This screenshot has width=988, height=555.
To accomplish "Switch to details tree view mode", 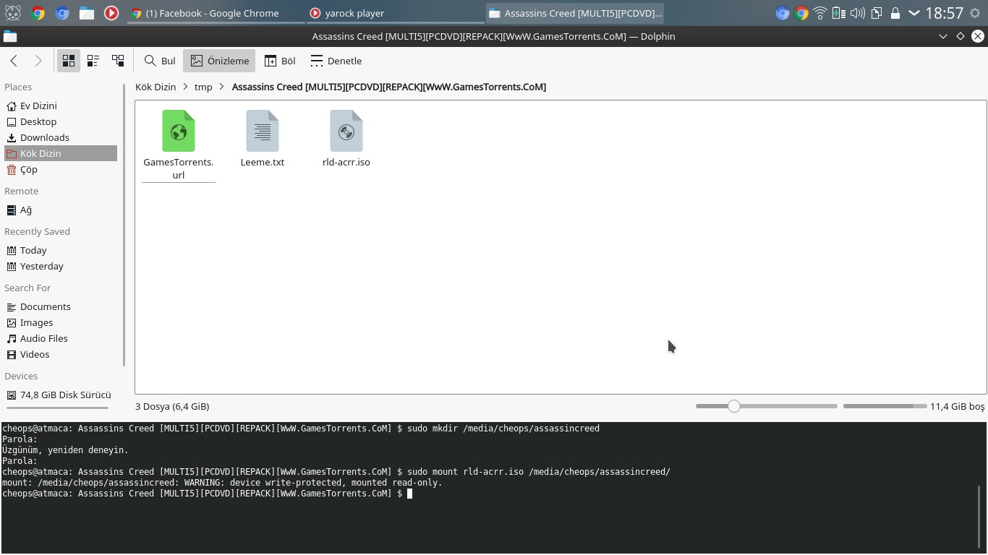I will [118, 61].
